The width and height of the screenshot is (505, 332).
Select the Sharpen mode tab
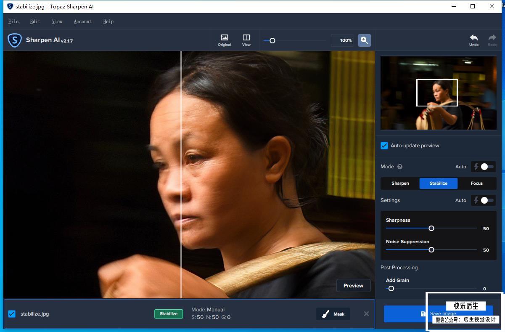tap(400, 183)
